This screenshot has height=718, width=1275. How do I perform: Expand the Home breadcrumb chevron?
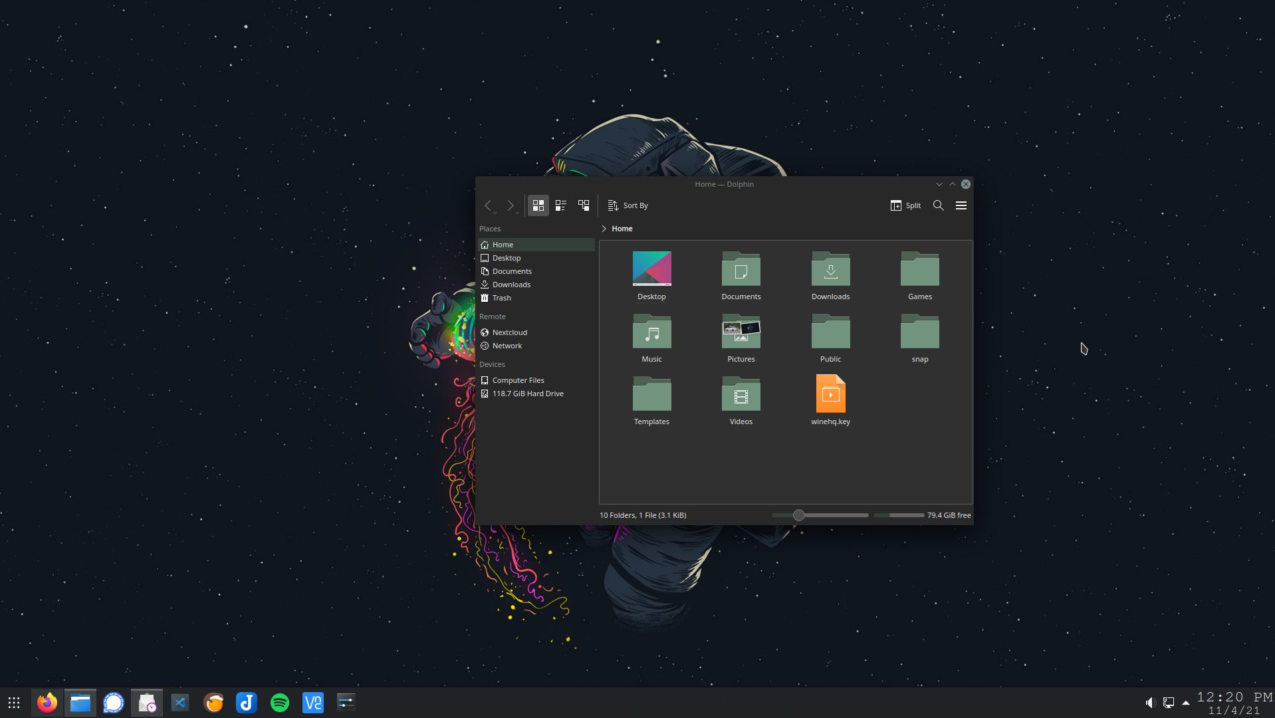click(603, 229)
